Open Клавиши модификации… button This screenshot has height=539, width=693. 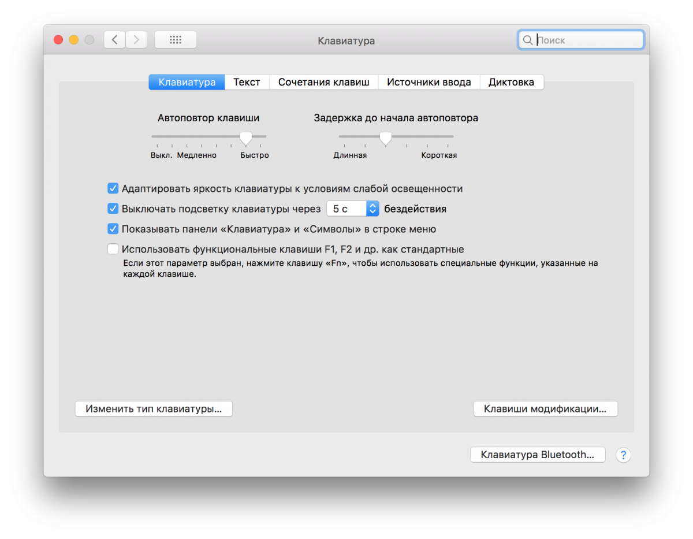click(545, 408)
